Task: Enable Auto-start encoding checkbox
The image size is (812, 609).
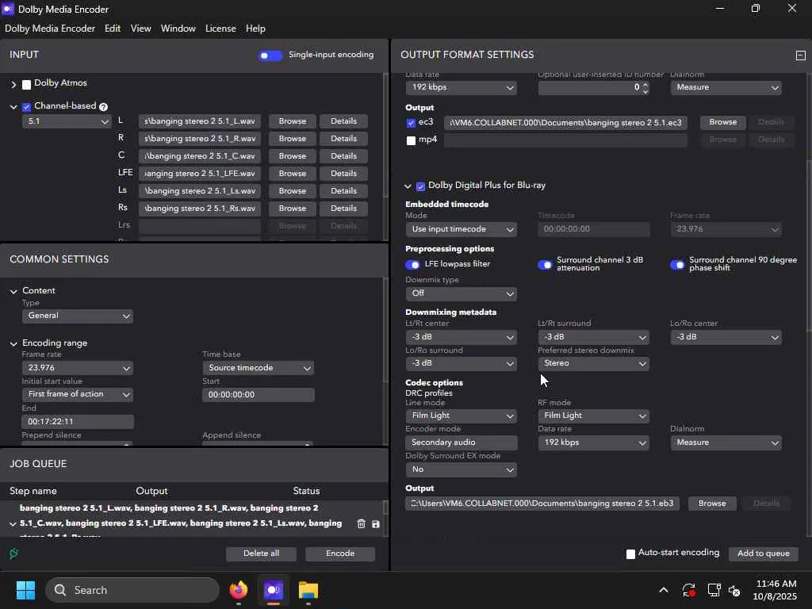Action: (630, 554)
